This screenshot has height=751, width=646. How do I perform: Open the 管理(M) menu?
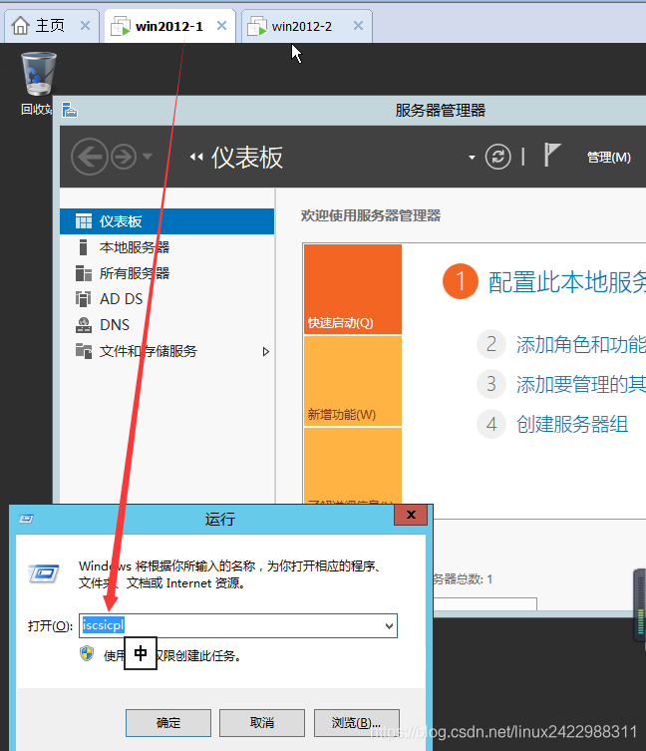click(609, 158)
